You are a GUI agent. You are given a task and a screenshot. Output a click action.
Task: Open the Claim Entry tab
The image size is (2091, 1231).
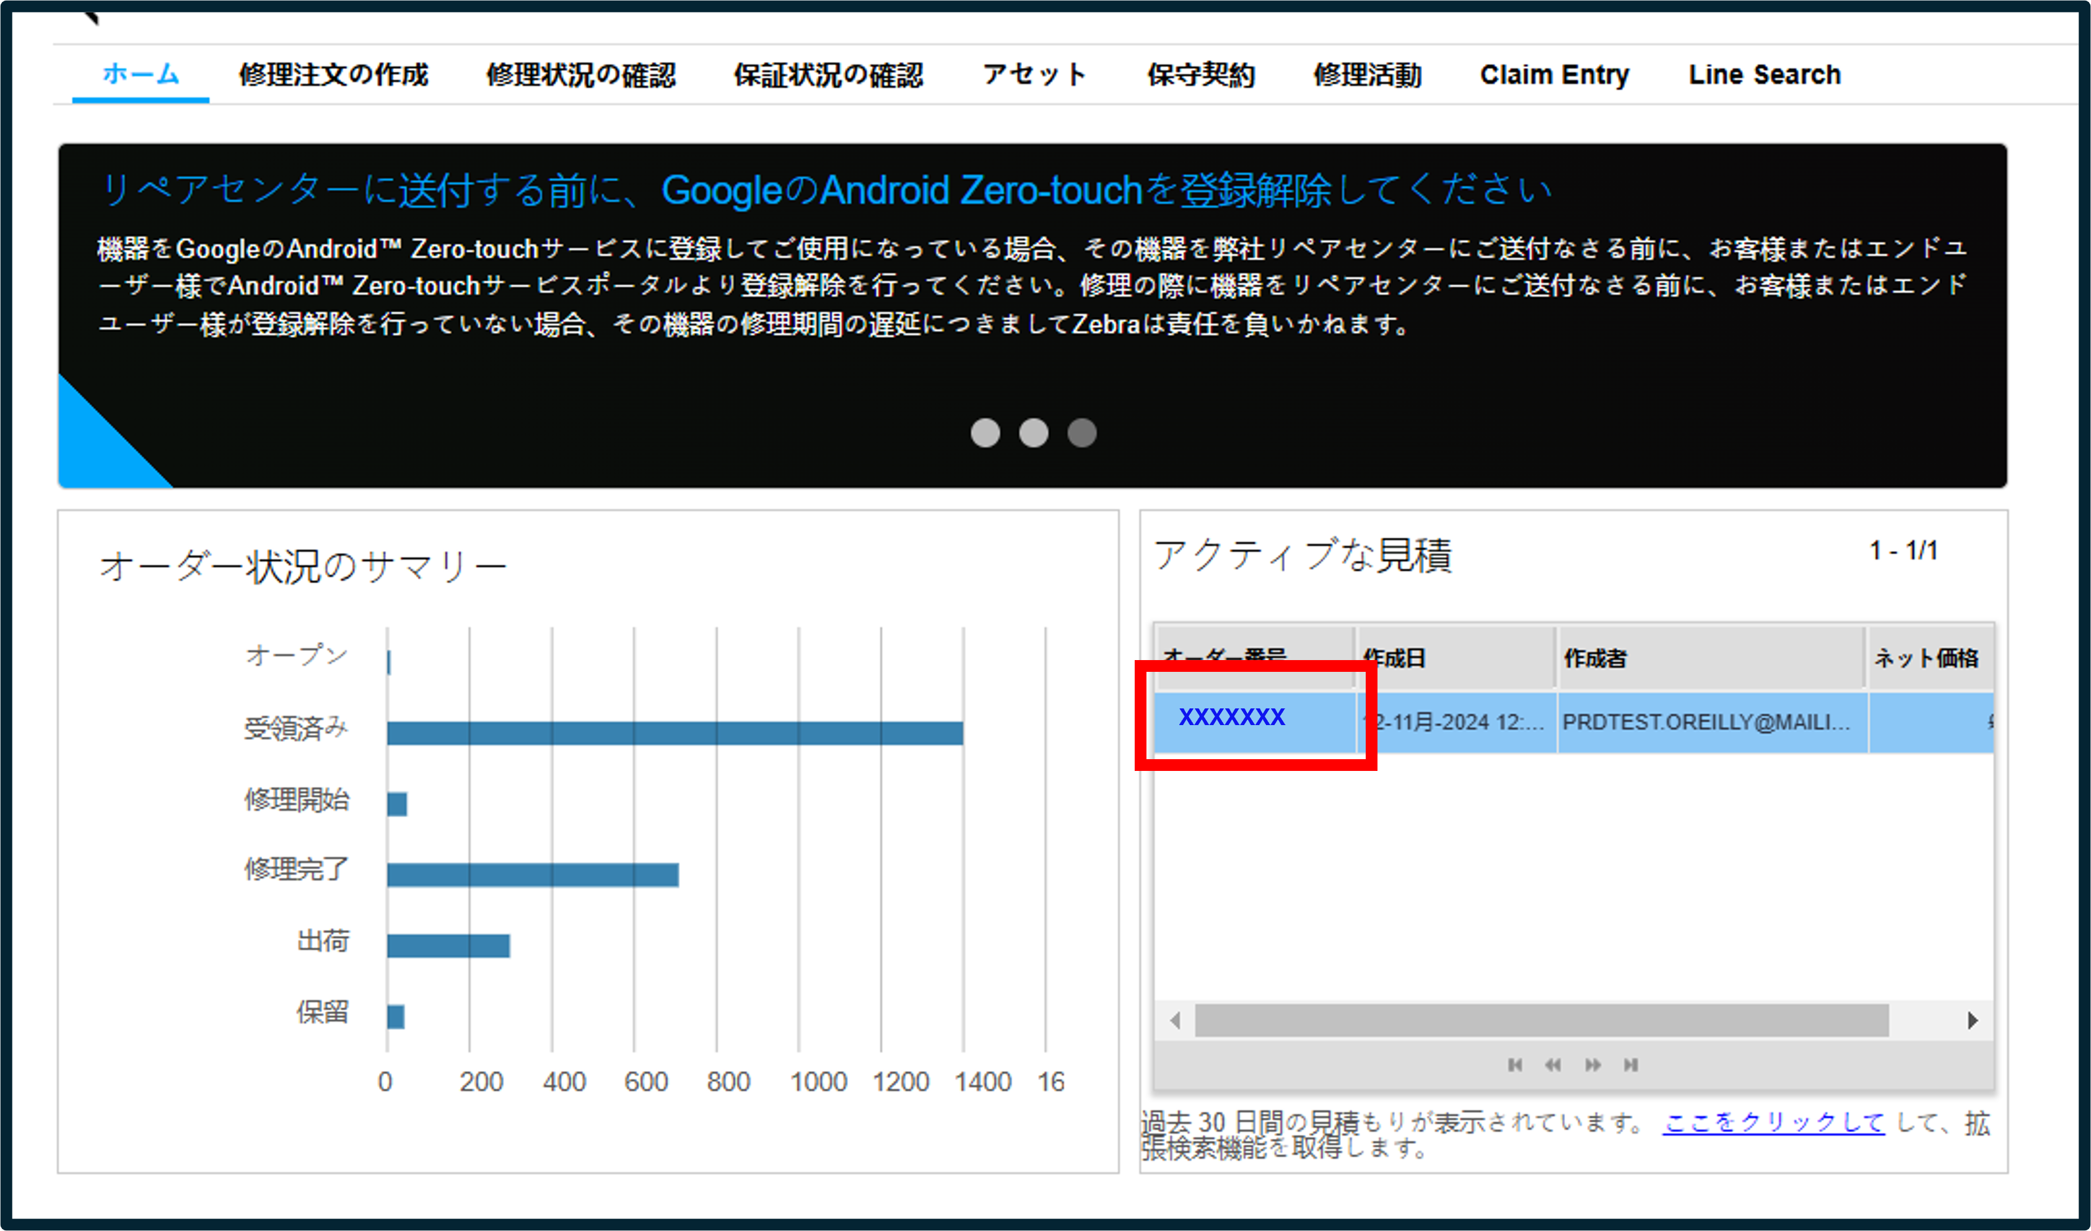[1554, 74]
